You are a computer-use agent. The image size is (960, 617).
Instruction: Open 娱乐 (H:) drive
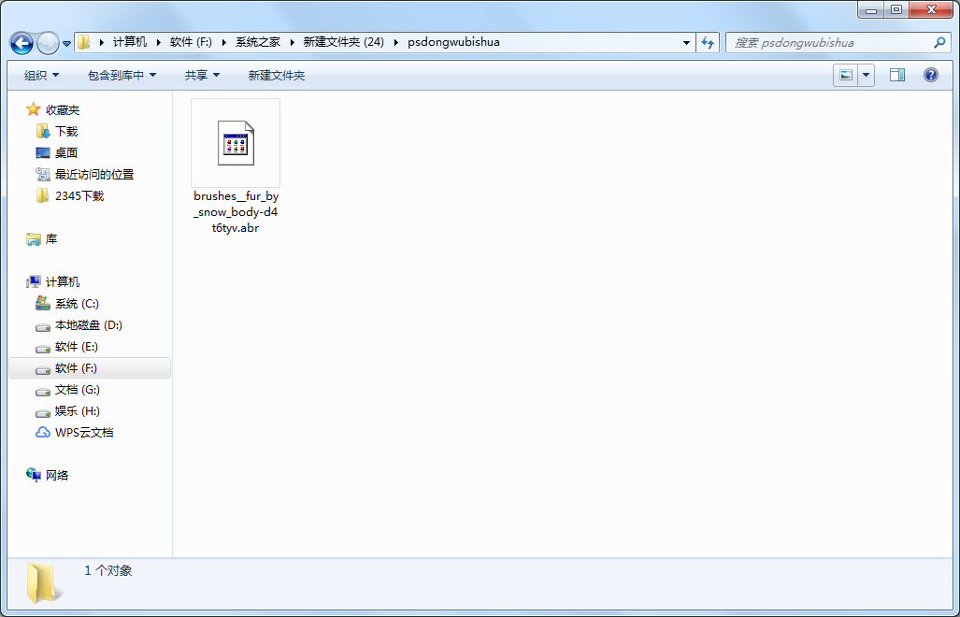(x=78, y=410)
